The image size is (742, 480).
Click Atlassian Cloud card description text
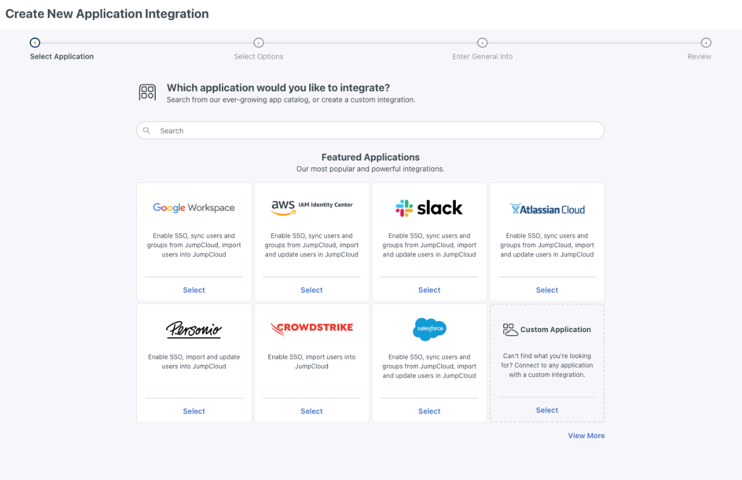coord(547,245)
